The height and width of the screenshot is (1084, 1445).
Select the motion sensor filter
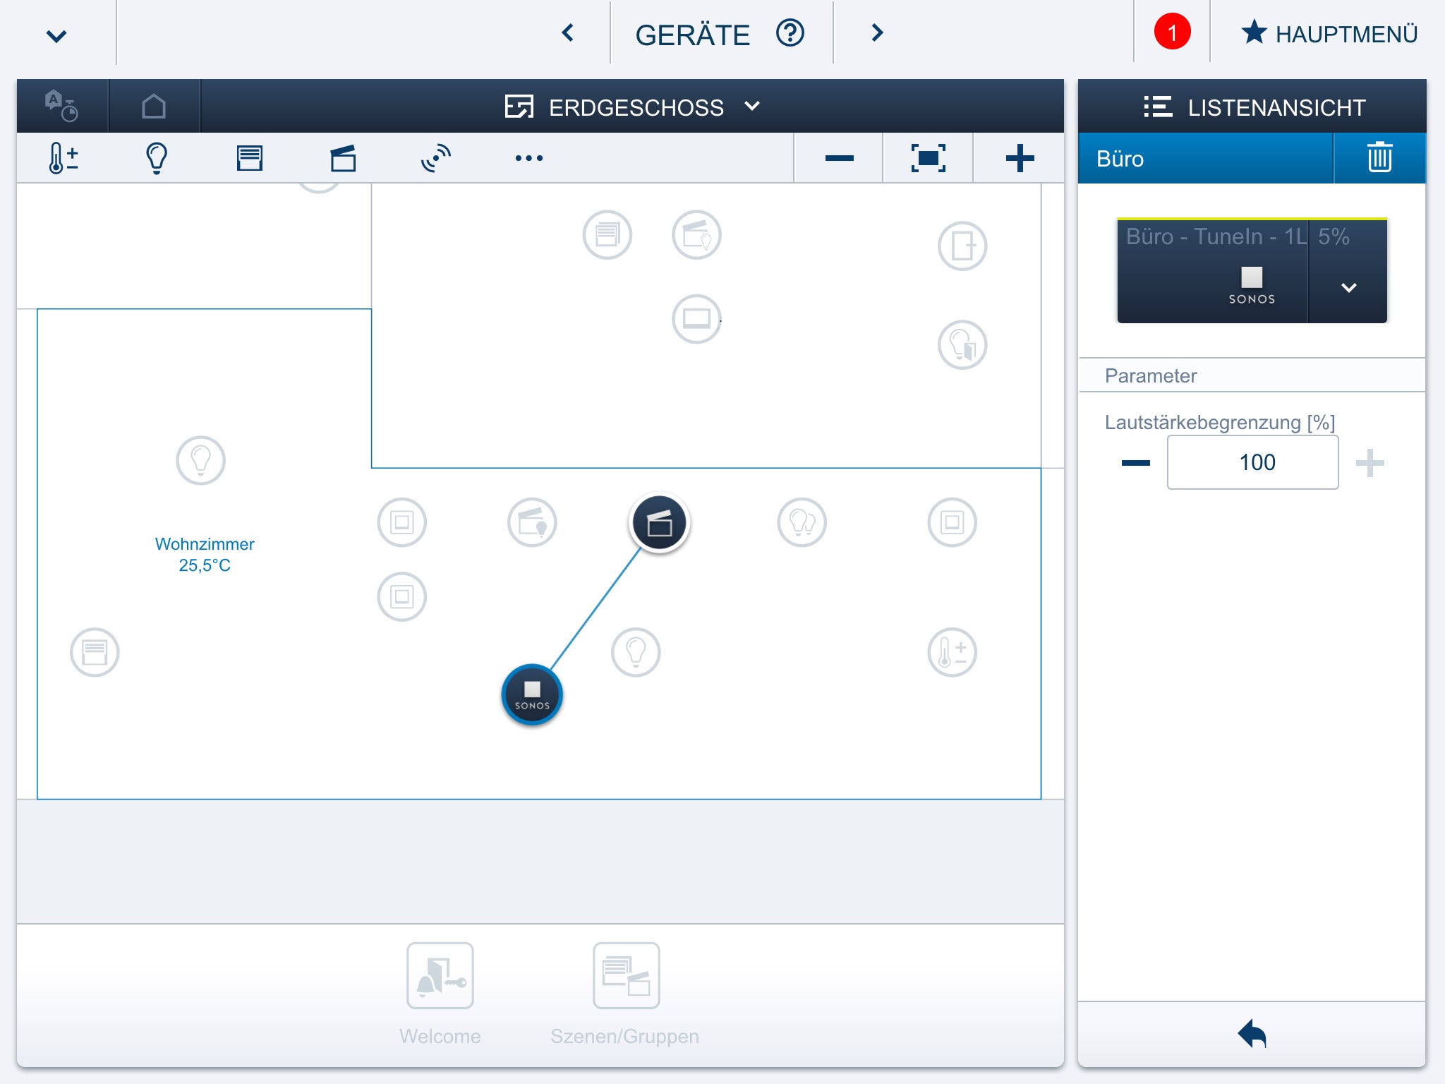pyautogui.click(x=436, y=157)
